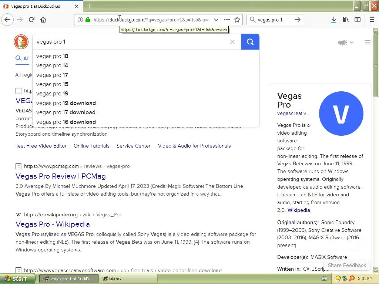The image size is (379, 284).
Task: Click the Firefox forward arrow button
Action: tap(20, 20)
